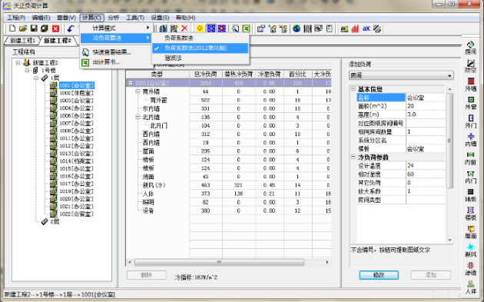Click the 修改 button
The image size is (484, 302).
379,275
